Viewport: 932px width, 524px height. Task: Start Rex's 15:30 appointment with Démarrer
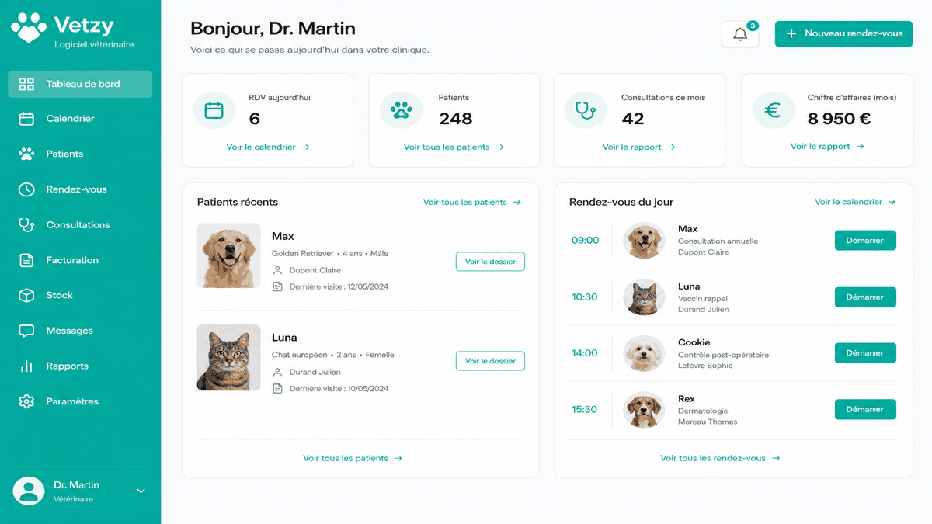click(x=865, y=409)
